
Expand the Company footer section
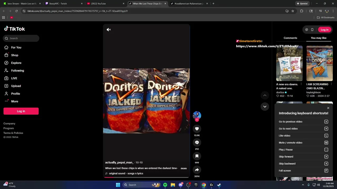(x=9, y=124)
